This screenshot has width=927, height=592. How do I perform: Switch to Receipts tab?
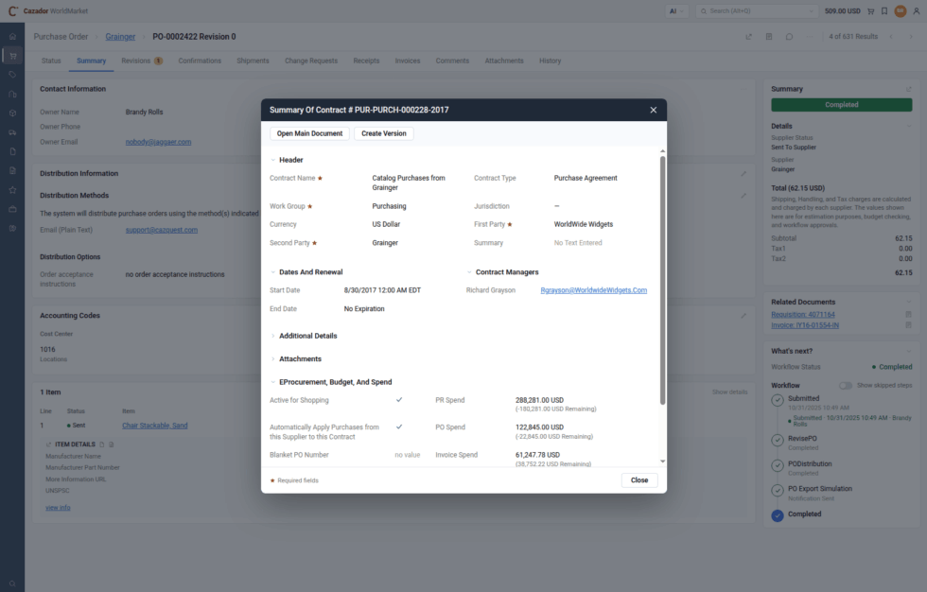click(367, 61)
